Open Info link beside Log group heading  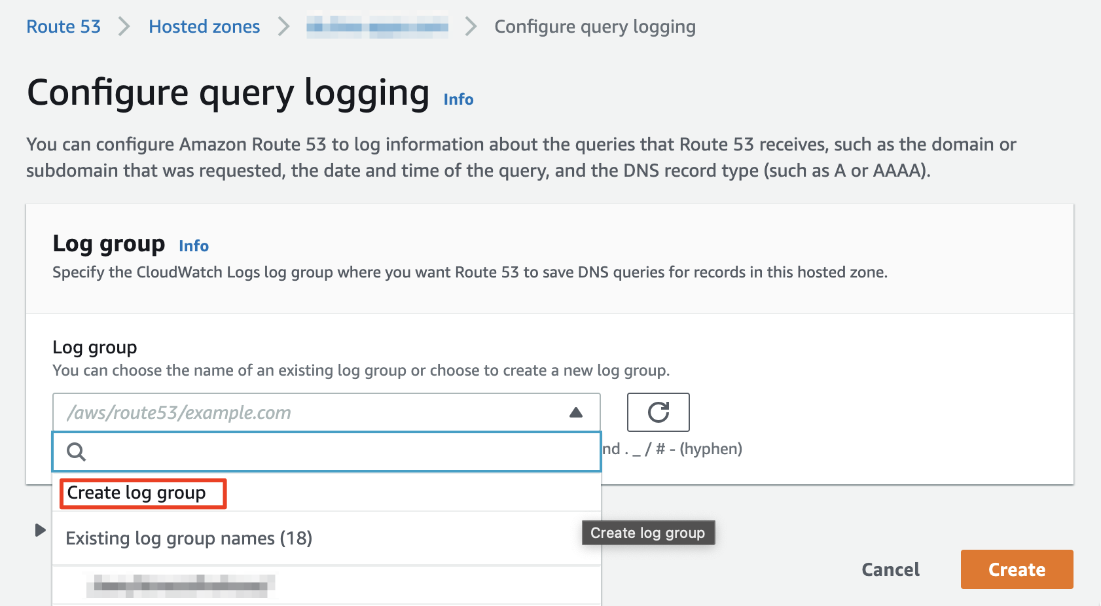194,246
